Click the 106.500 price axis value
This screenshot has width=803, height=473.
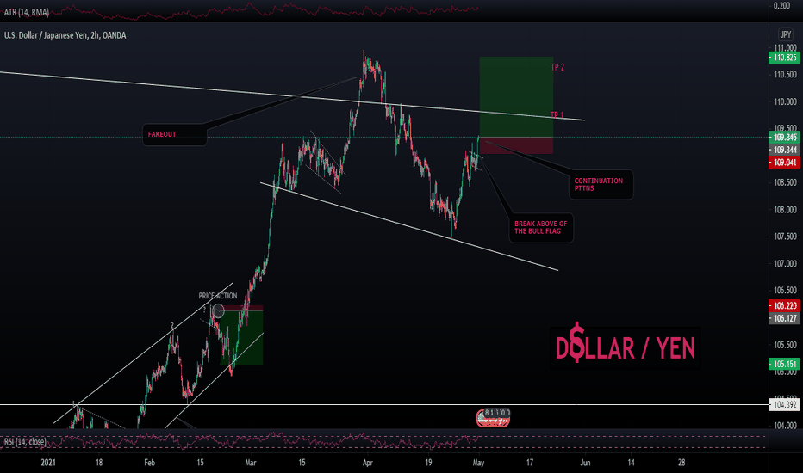[785, 291]
